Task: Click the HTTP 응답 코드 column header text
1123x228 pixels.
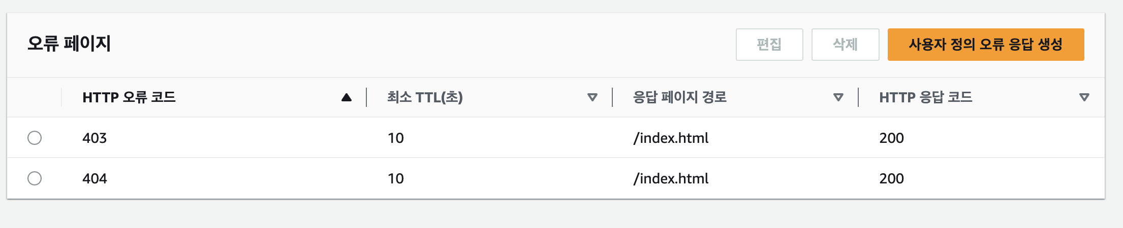Action: [925, 97]
